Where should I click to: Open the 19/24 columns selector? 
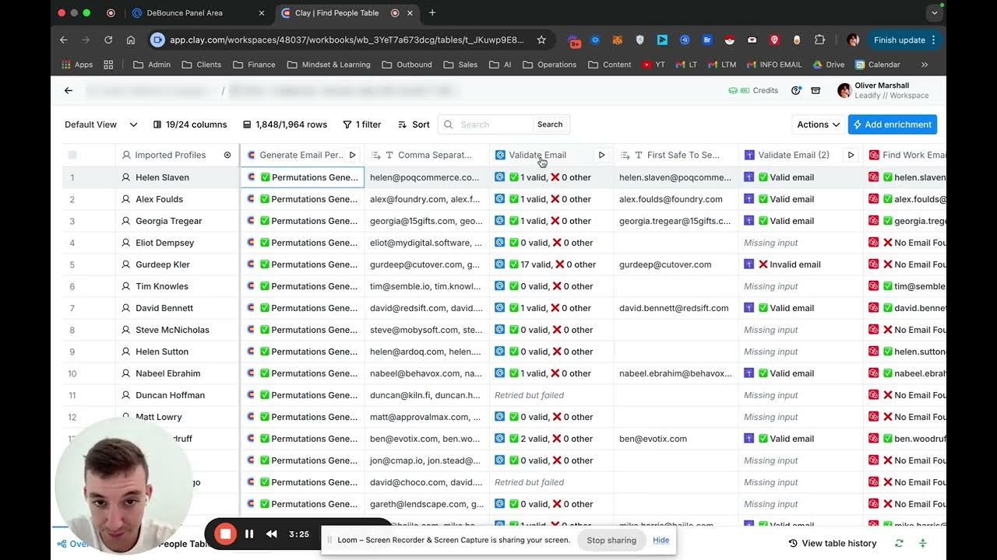pos(190,124)
